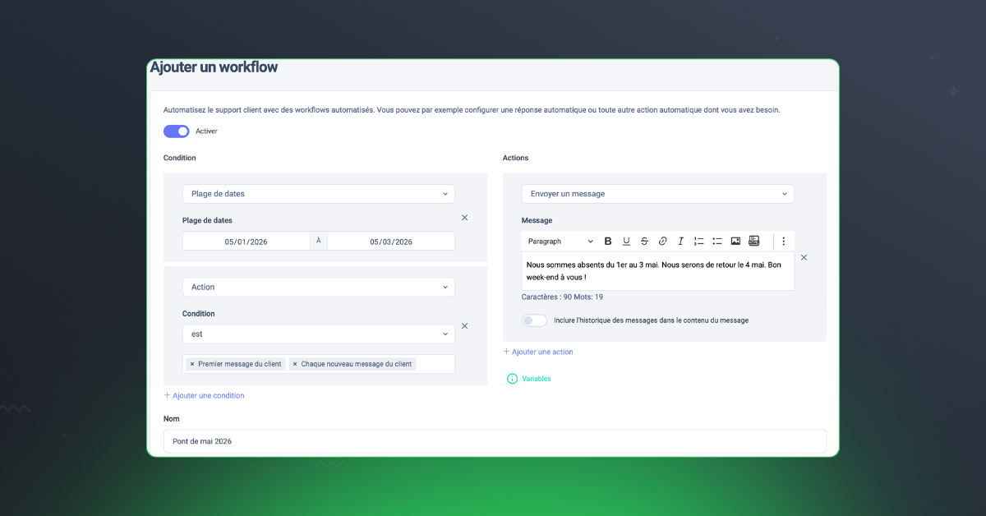
Task: Click the end date field 05/03/2026
Action: click(x=391, y=242)
